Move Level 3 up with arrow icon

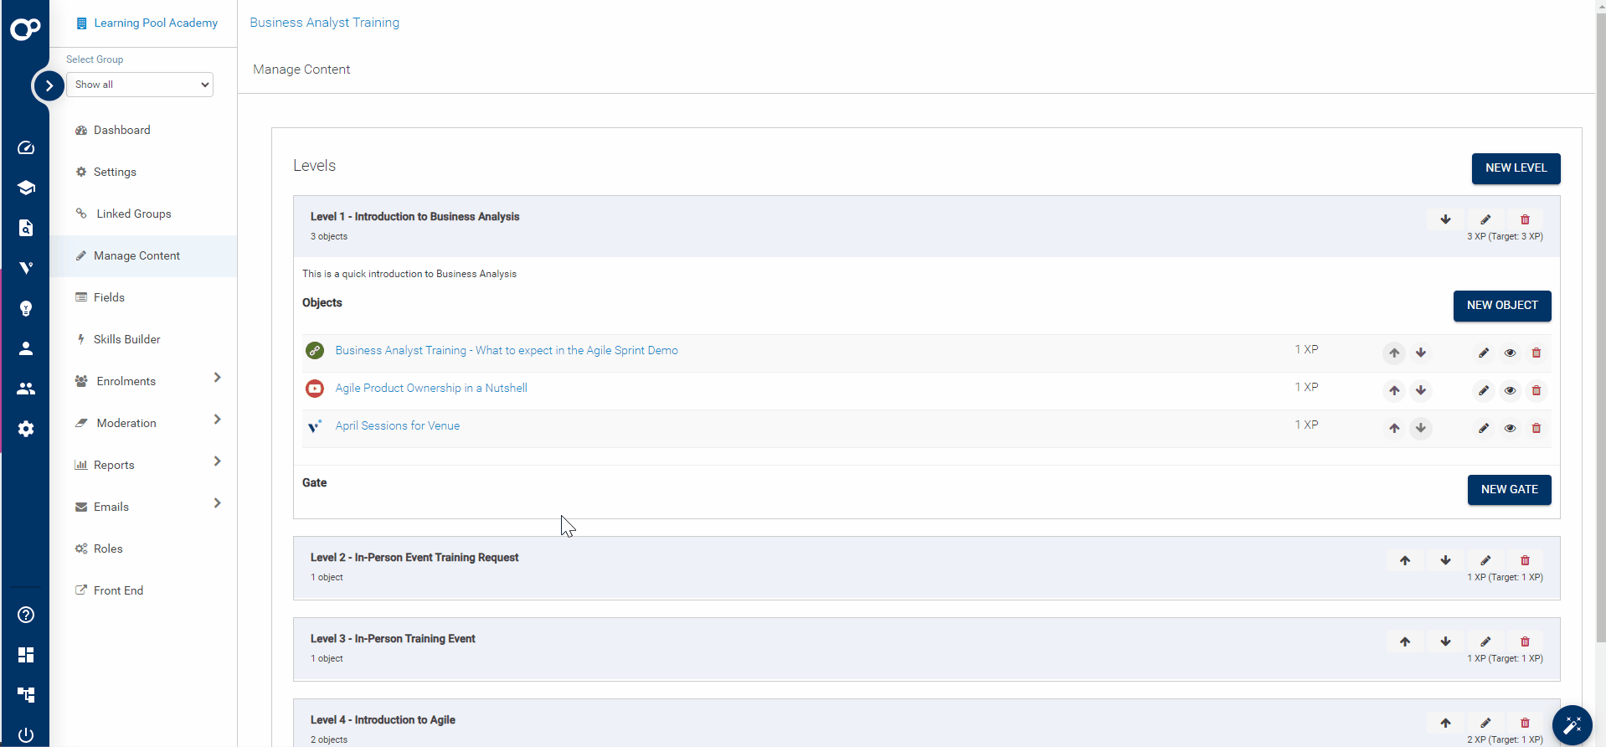tap(1404, 641)
